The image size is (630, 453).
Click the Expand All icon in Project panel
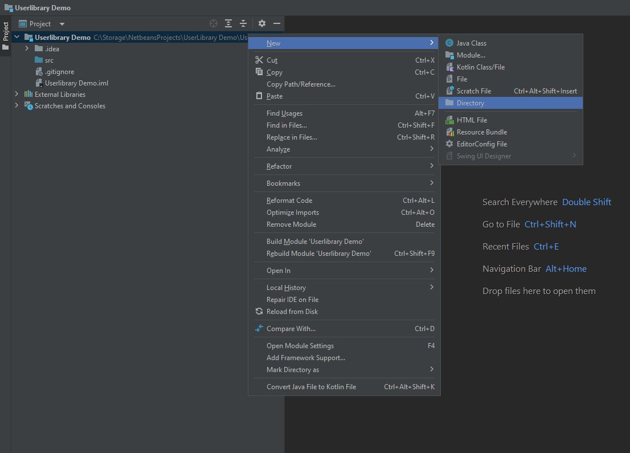228,24
